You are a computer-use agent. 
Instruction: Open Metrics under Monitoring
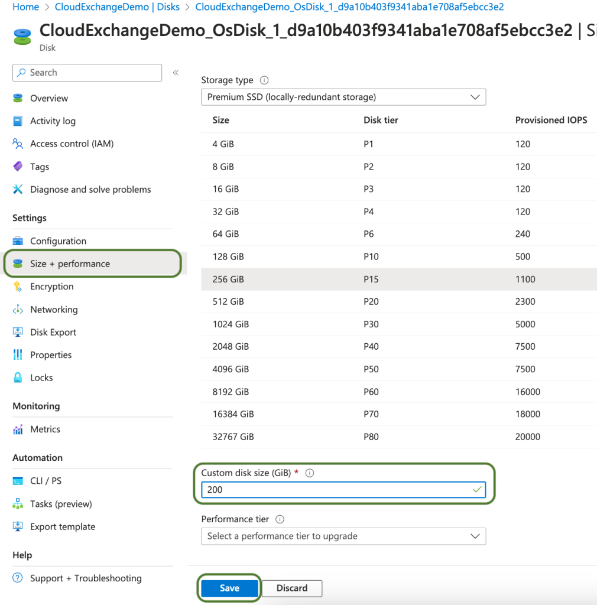click(45, 429)
